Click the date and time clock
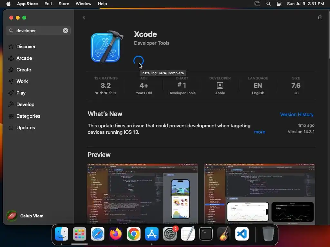The image size is (330, 247). tap(306, 4)
